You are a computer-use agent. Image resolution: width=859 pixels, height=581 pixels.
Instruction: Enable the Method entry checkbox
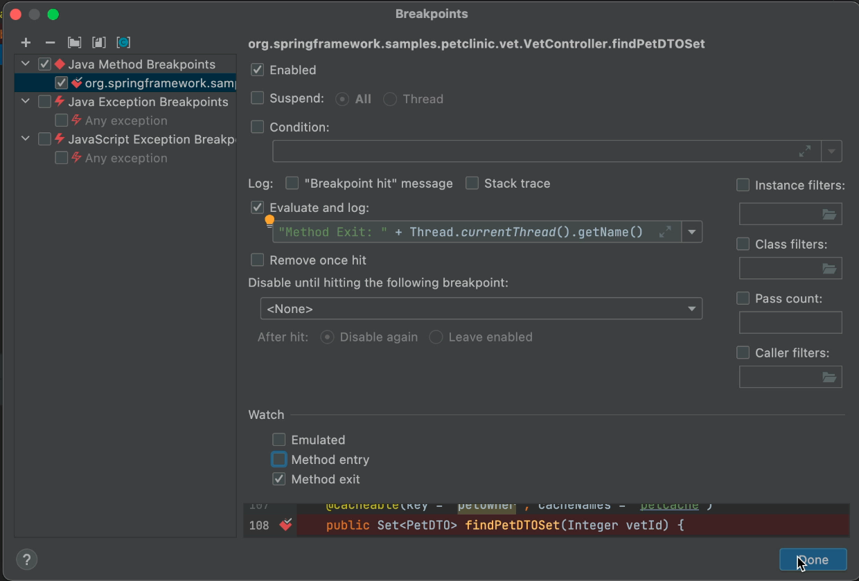pyautogui.click(x=279, y=460)
